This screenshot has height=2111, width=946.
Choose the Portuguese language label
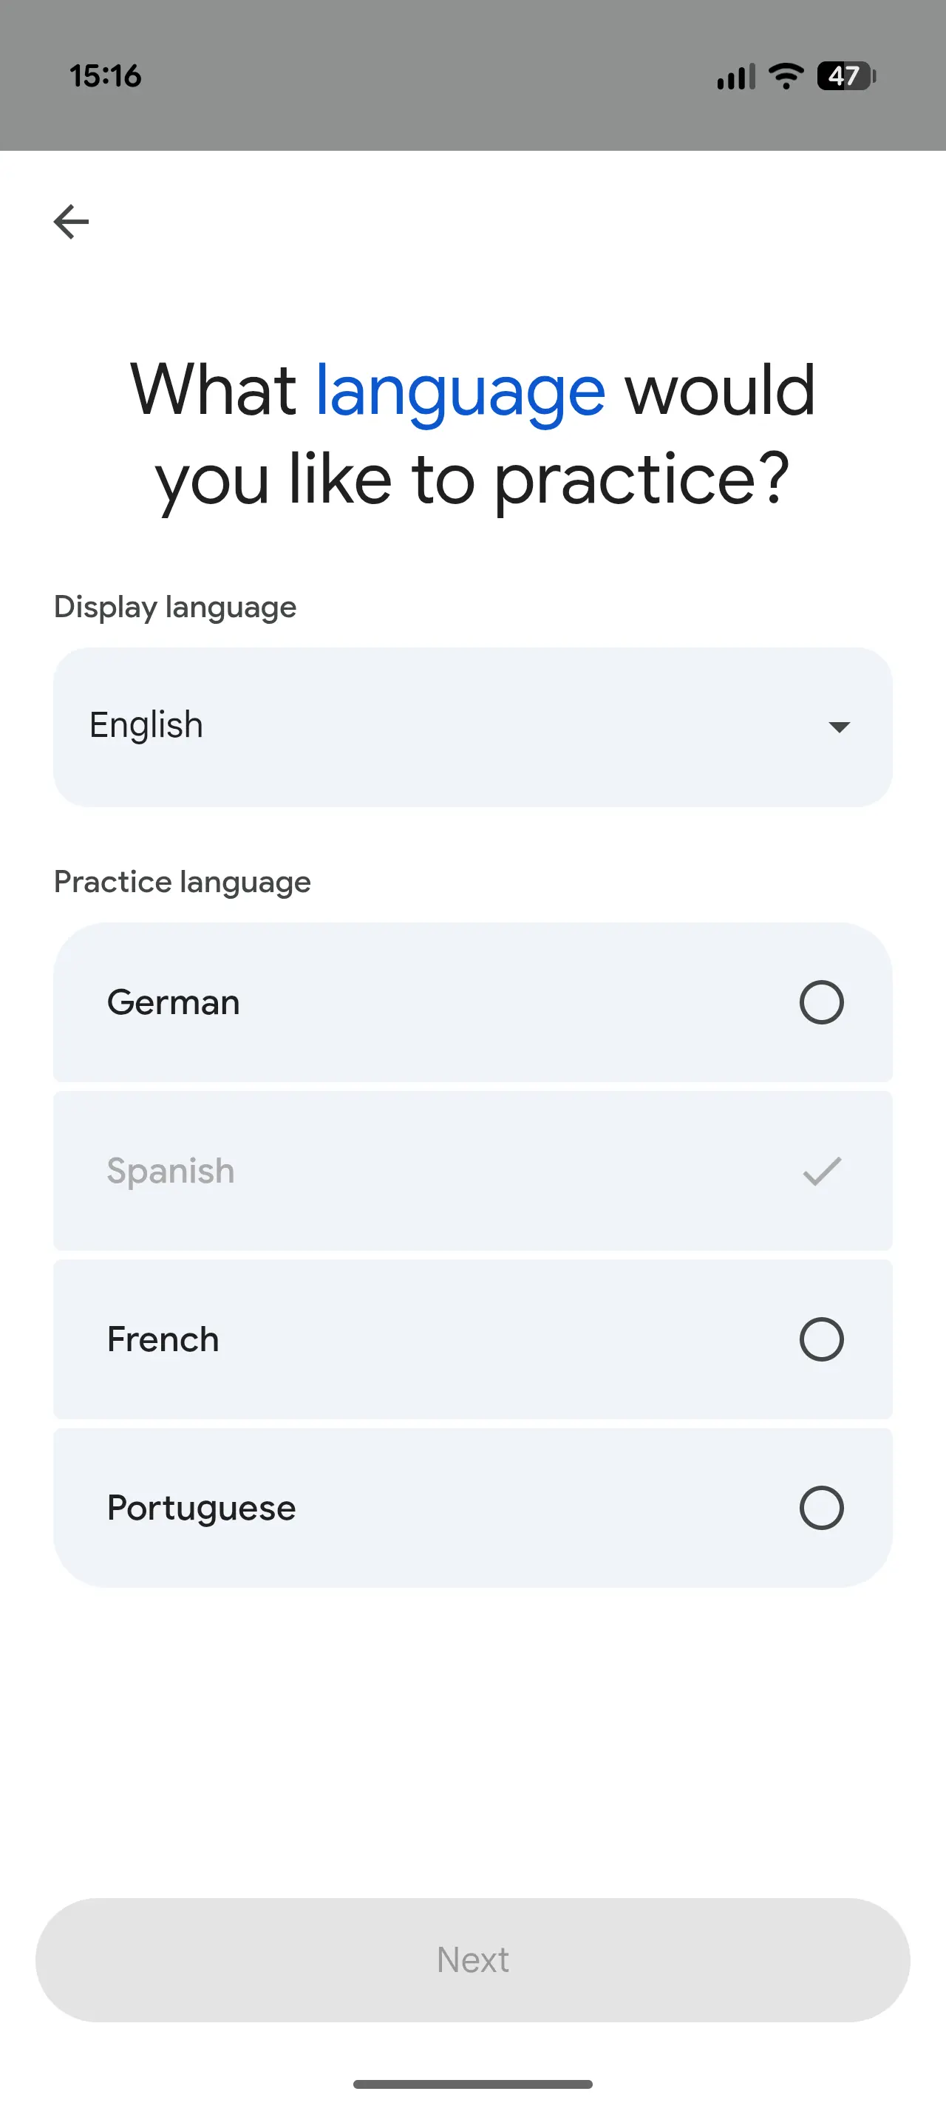click(202, 1508)
